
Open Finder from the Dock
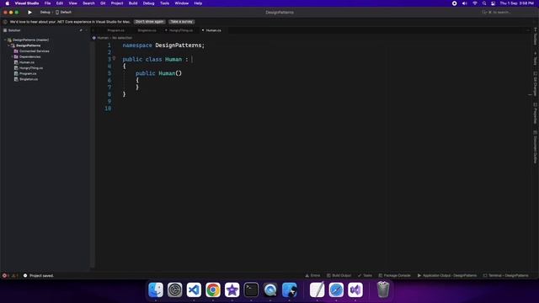[x=156, y=290]
